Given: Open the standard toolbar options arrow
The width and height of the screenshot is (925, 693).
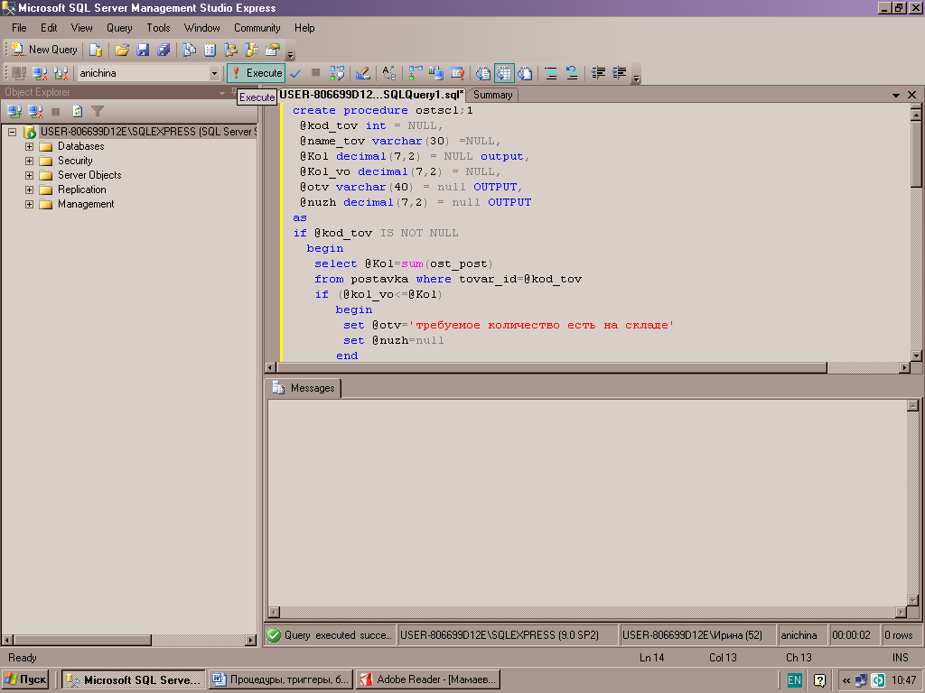Looking at the screenshot, I should tap(290, 55).
